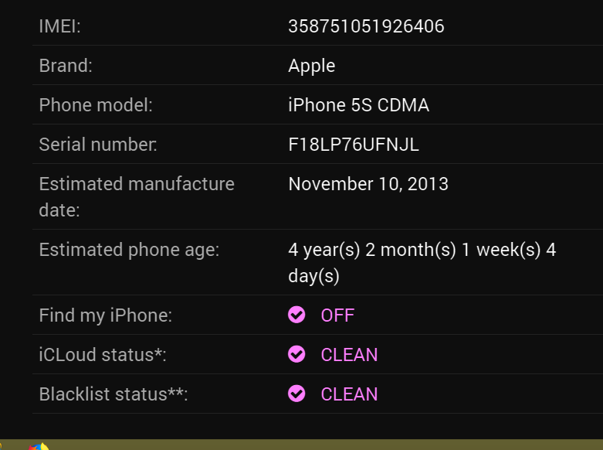Click the Blacklist status** label
This screenshot has width=603, height=450.
tap(113, 394)
